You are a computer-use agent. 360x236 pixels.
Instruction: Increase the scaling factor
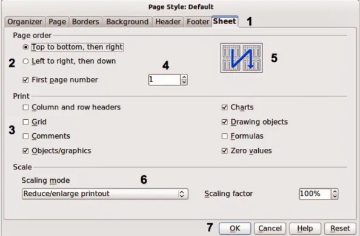335,191
